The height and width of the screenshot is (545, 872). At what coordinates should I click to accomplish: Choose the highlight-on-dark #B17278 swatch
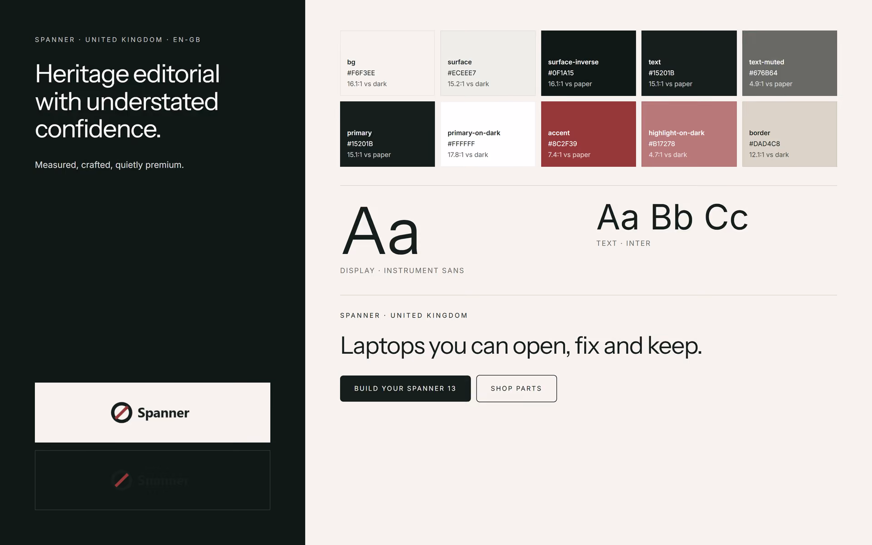[689, 134]
